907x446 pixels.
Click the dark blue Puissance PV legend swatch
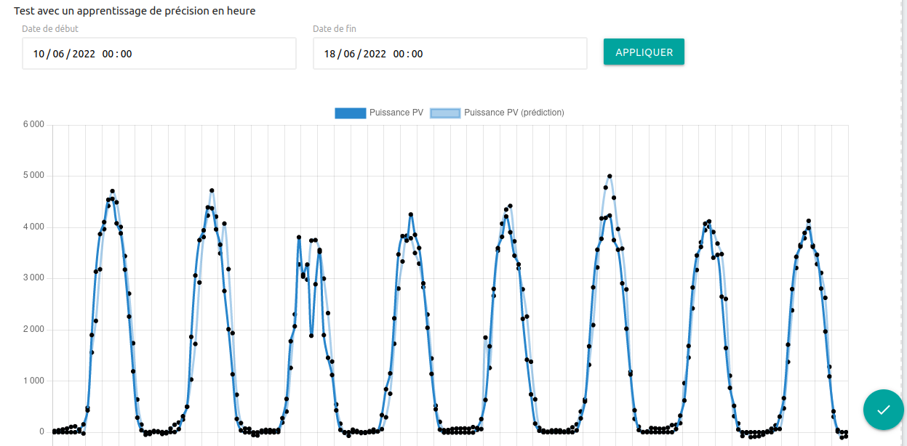click(x=351, y=113)
